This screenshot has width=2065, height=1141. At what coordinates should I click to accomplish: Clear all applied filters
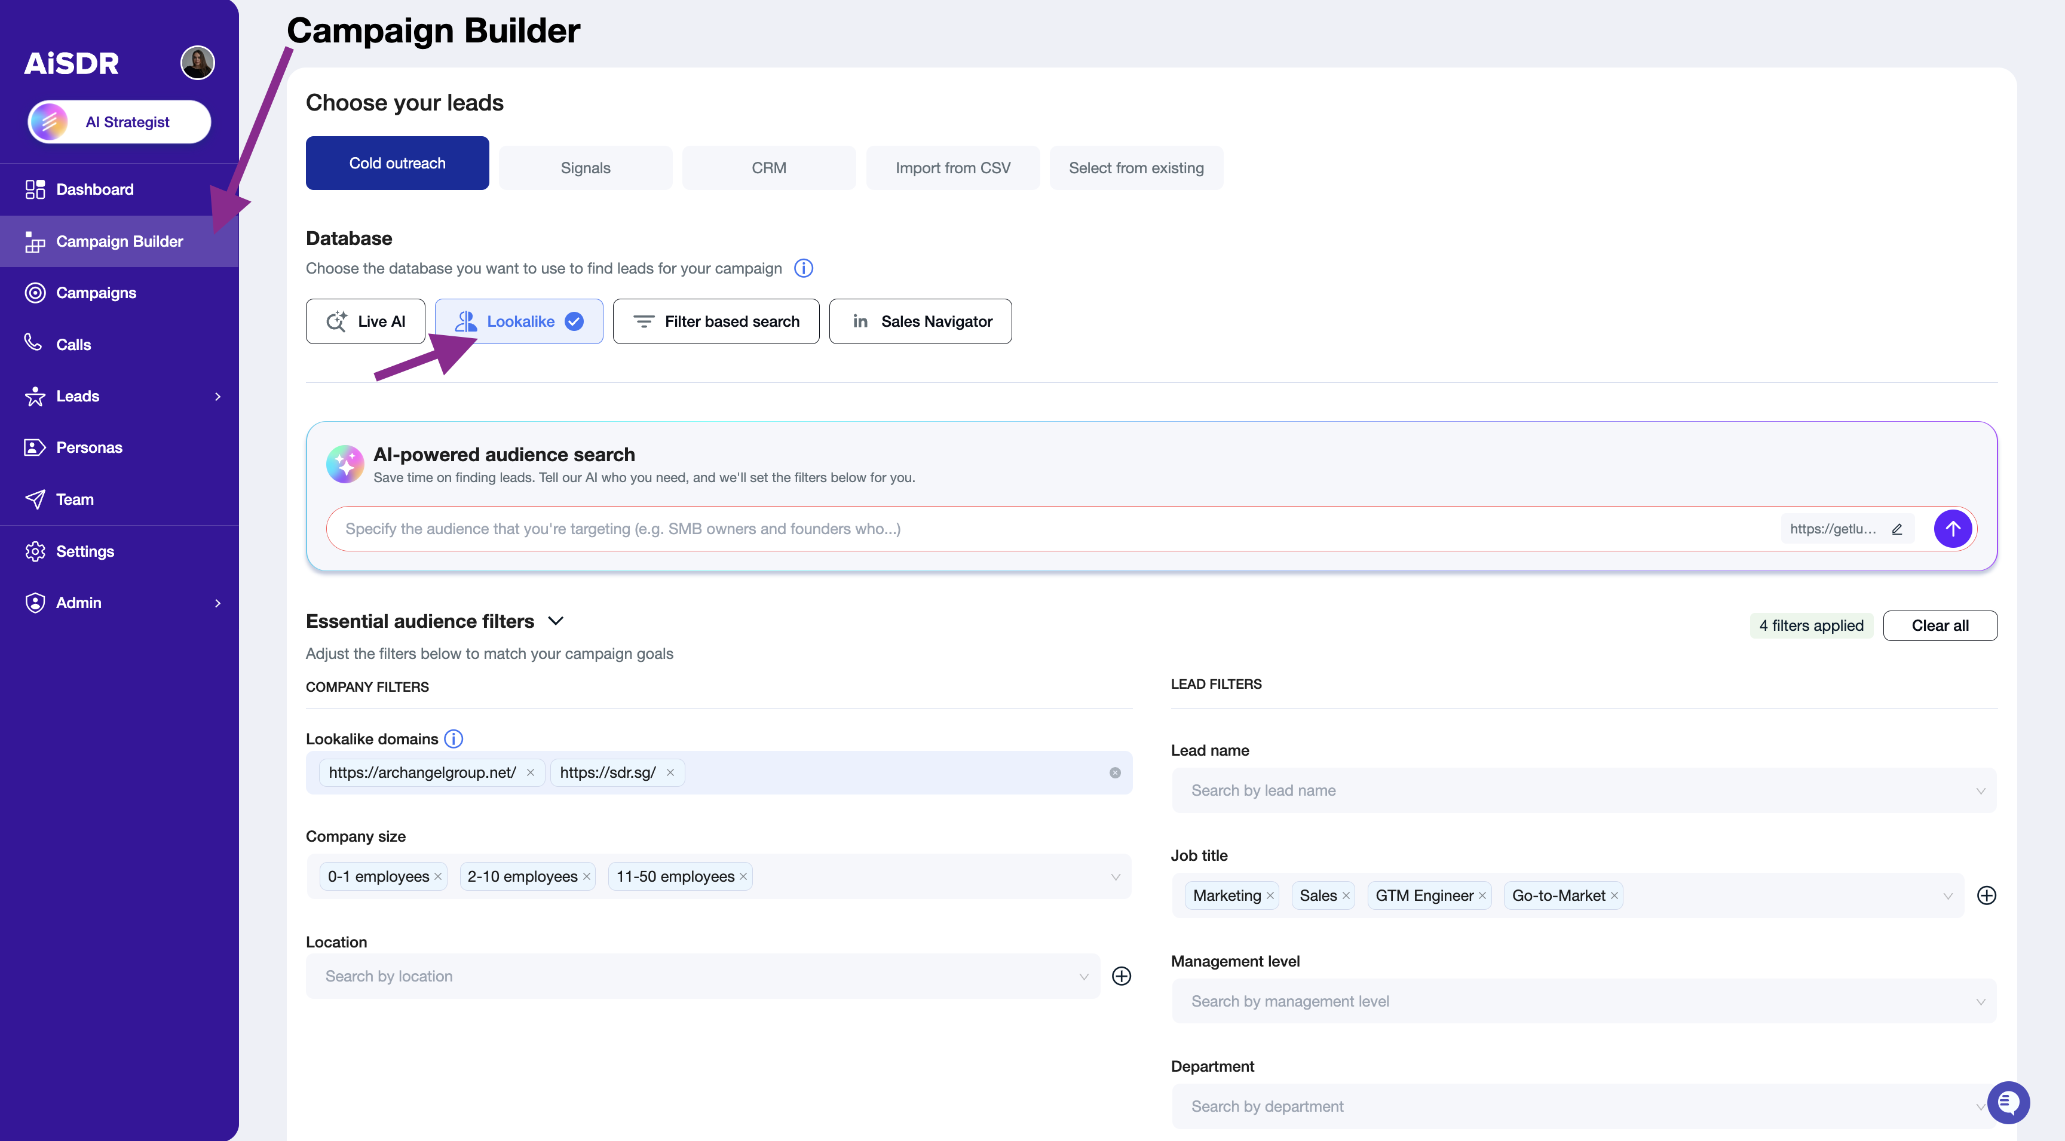1940,626
